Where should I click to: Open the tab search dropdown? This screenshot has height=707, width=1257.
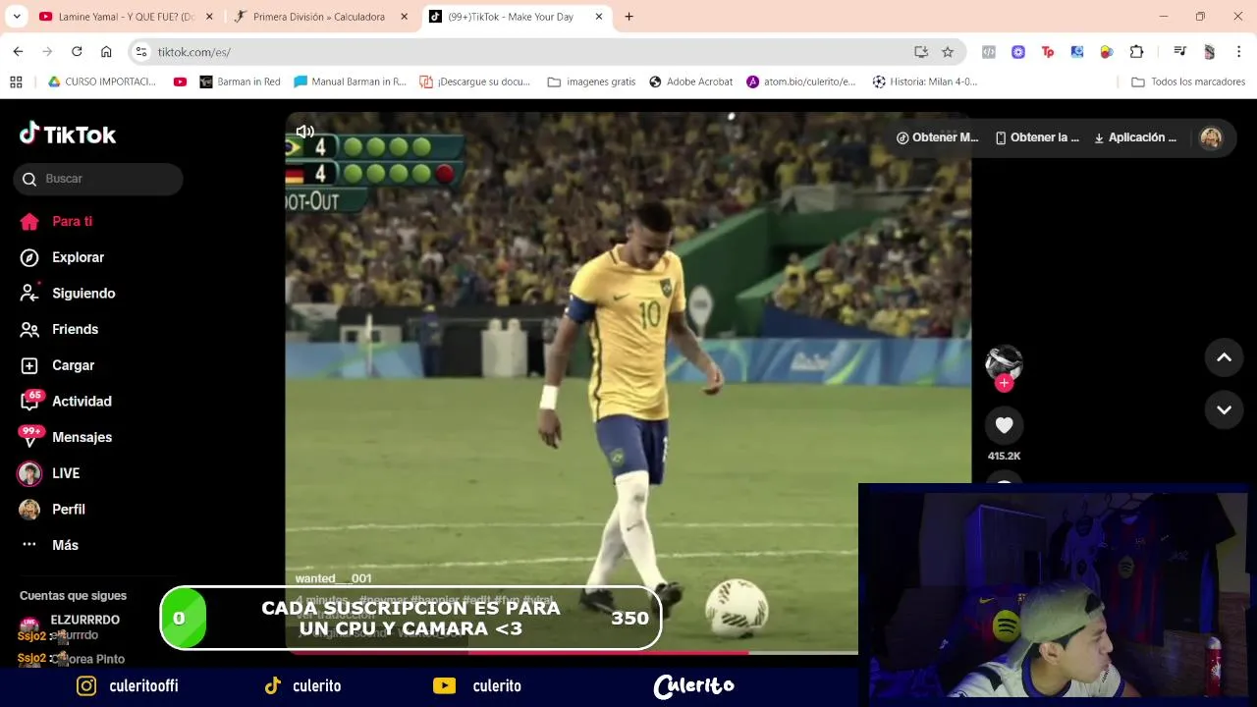click(x=16, y=17)
